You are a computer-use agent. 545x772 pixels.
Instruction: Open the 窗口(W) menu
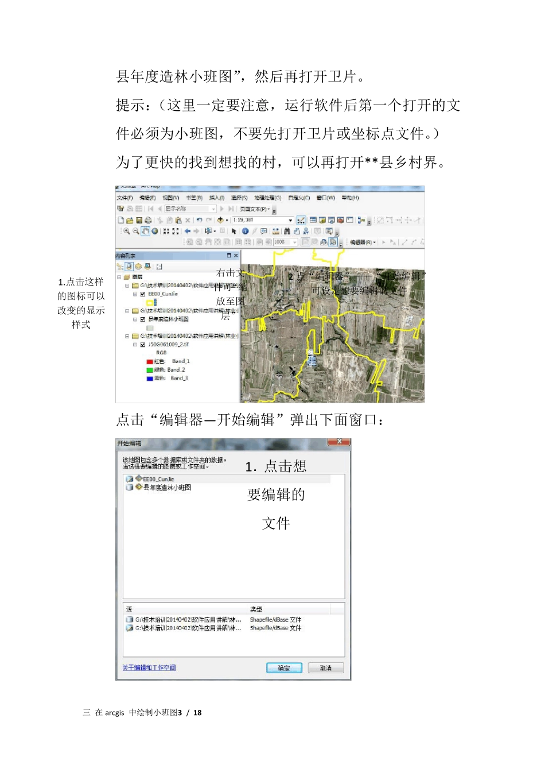pos(326,198)
